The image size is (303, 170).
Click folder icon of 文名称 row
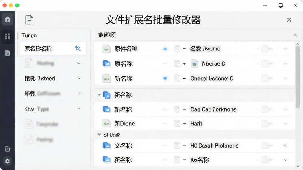(107, 146)
